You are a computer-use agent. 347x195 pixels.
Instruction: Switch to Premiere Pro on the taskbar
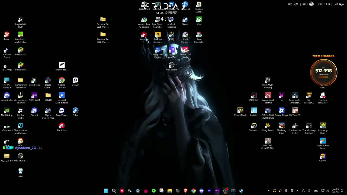pyautogui.click(x=209, y=191)
